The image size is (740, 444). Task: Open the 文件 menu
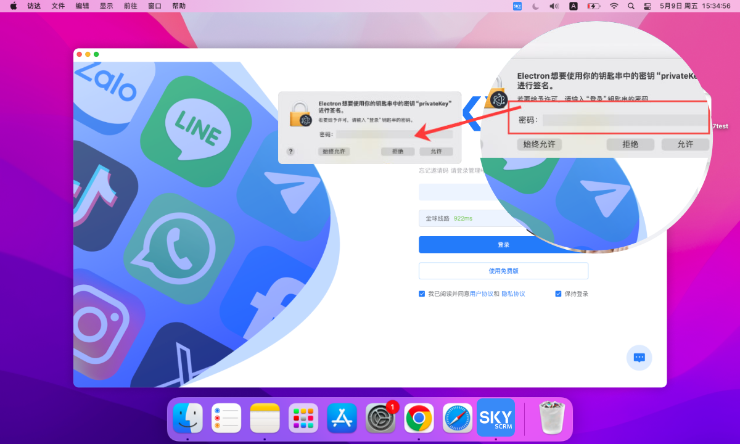coord(58,6)
